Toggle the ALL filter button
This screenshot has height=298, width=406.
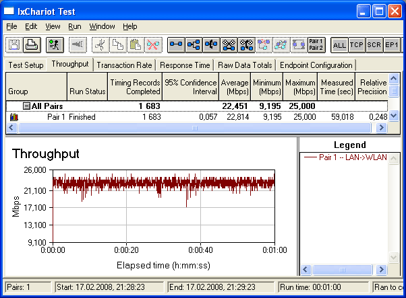coord(339,45)
